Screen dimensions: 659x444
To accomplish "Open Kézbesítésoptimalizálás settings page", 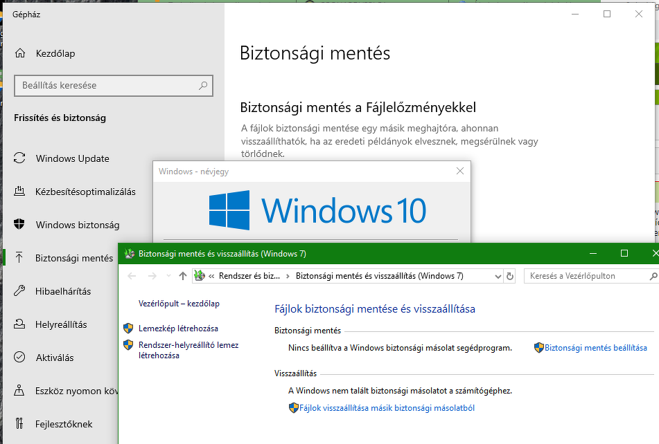I will tap(85, 192).
